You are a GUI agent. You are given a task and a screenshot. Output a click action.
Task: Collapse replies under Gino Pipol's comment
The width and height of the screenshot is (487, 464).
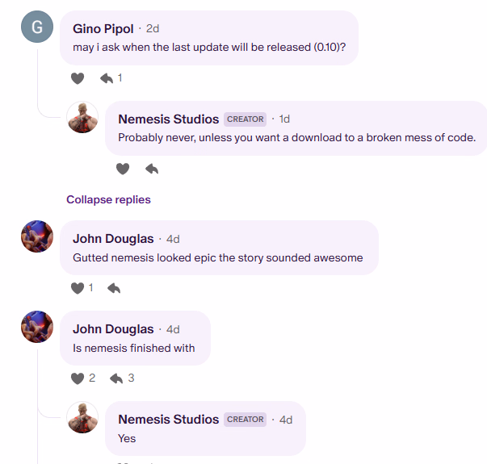click(x=108, y=199)
